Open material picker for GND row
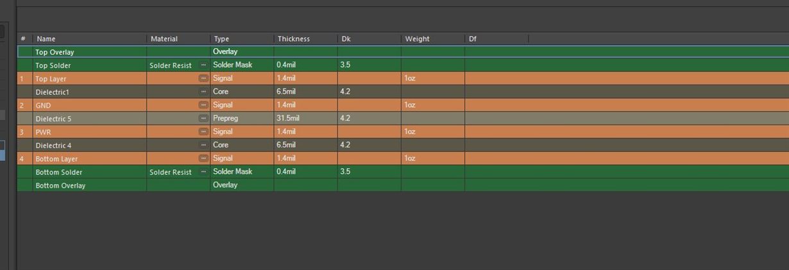The width and height of the screenshot is (789, 270). coord(203,105)
